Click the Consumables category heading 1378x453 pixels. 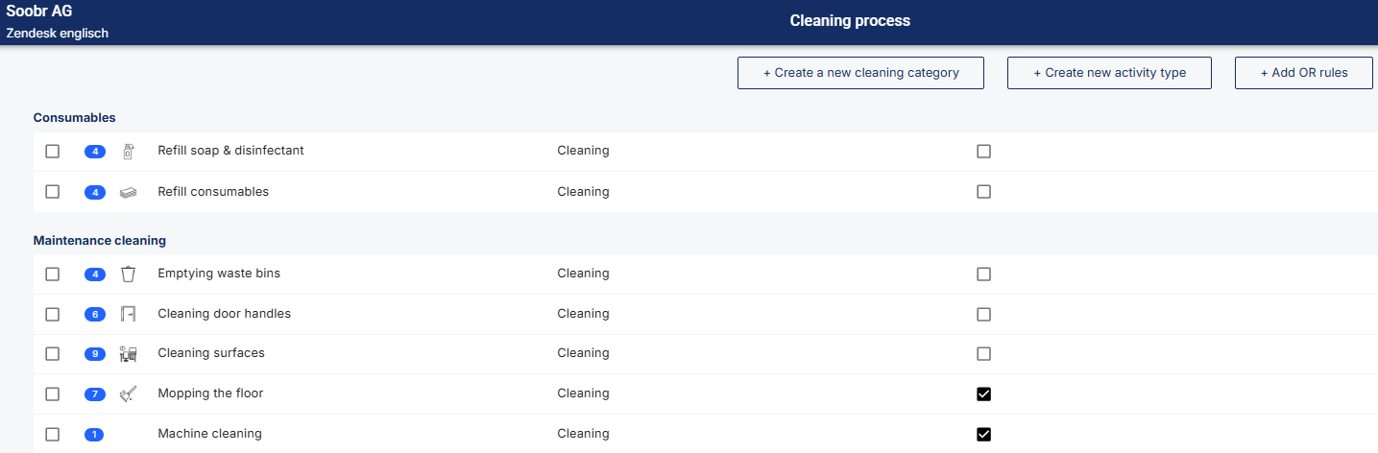click(x=74, y=117)
